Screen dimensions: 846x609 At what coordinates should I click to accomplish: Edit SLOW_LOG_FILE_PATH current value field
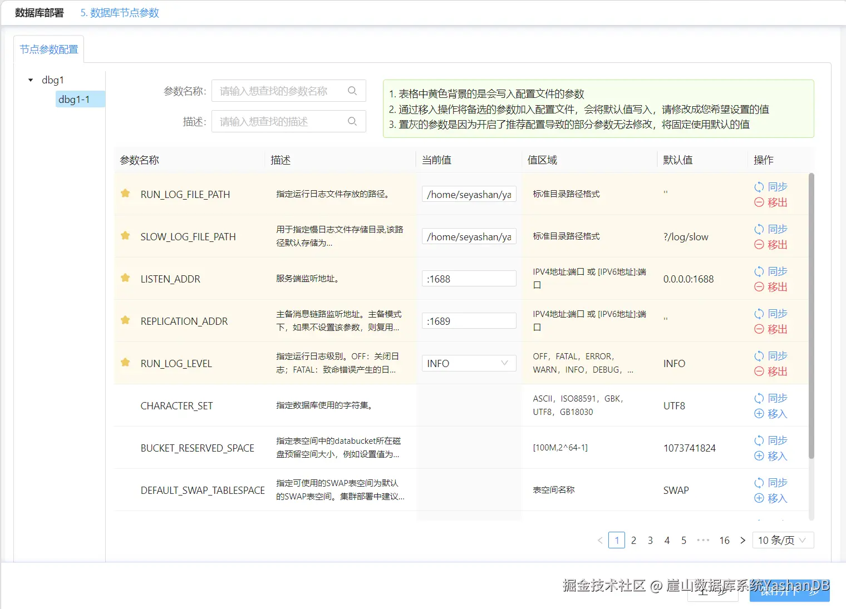469,236
